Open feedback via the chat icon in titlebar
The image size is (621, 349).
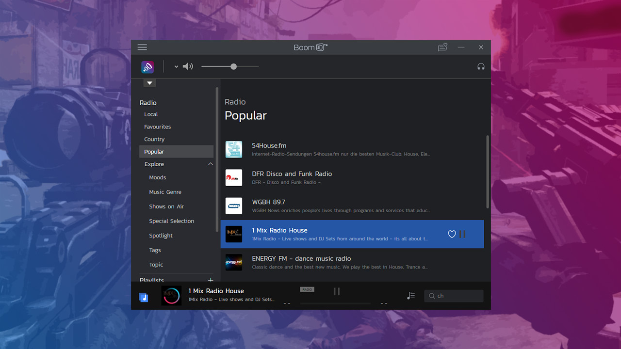[x=442, y=47]
